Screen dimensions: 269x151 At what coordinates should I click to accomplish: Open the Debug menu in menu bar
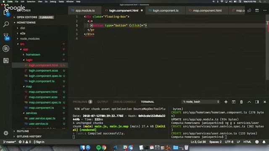click(x=53, y=2)
